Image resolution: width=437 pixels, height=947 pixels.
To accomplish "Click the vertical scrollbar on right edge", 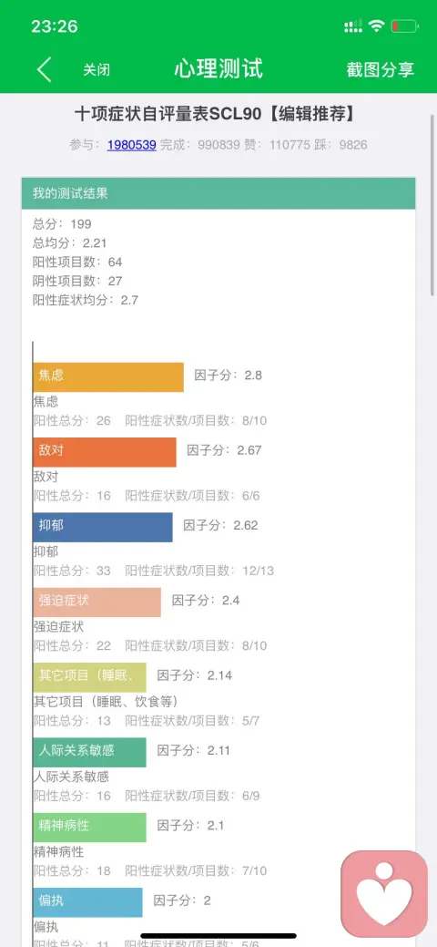I will pos(432,205).
